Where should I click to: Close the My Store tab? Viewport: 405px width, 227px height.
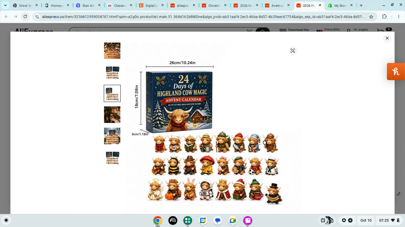(351, 5)
